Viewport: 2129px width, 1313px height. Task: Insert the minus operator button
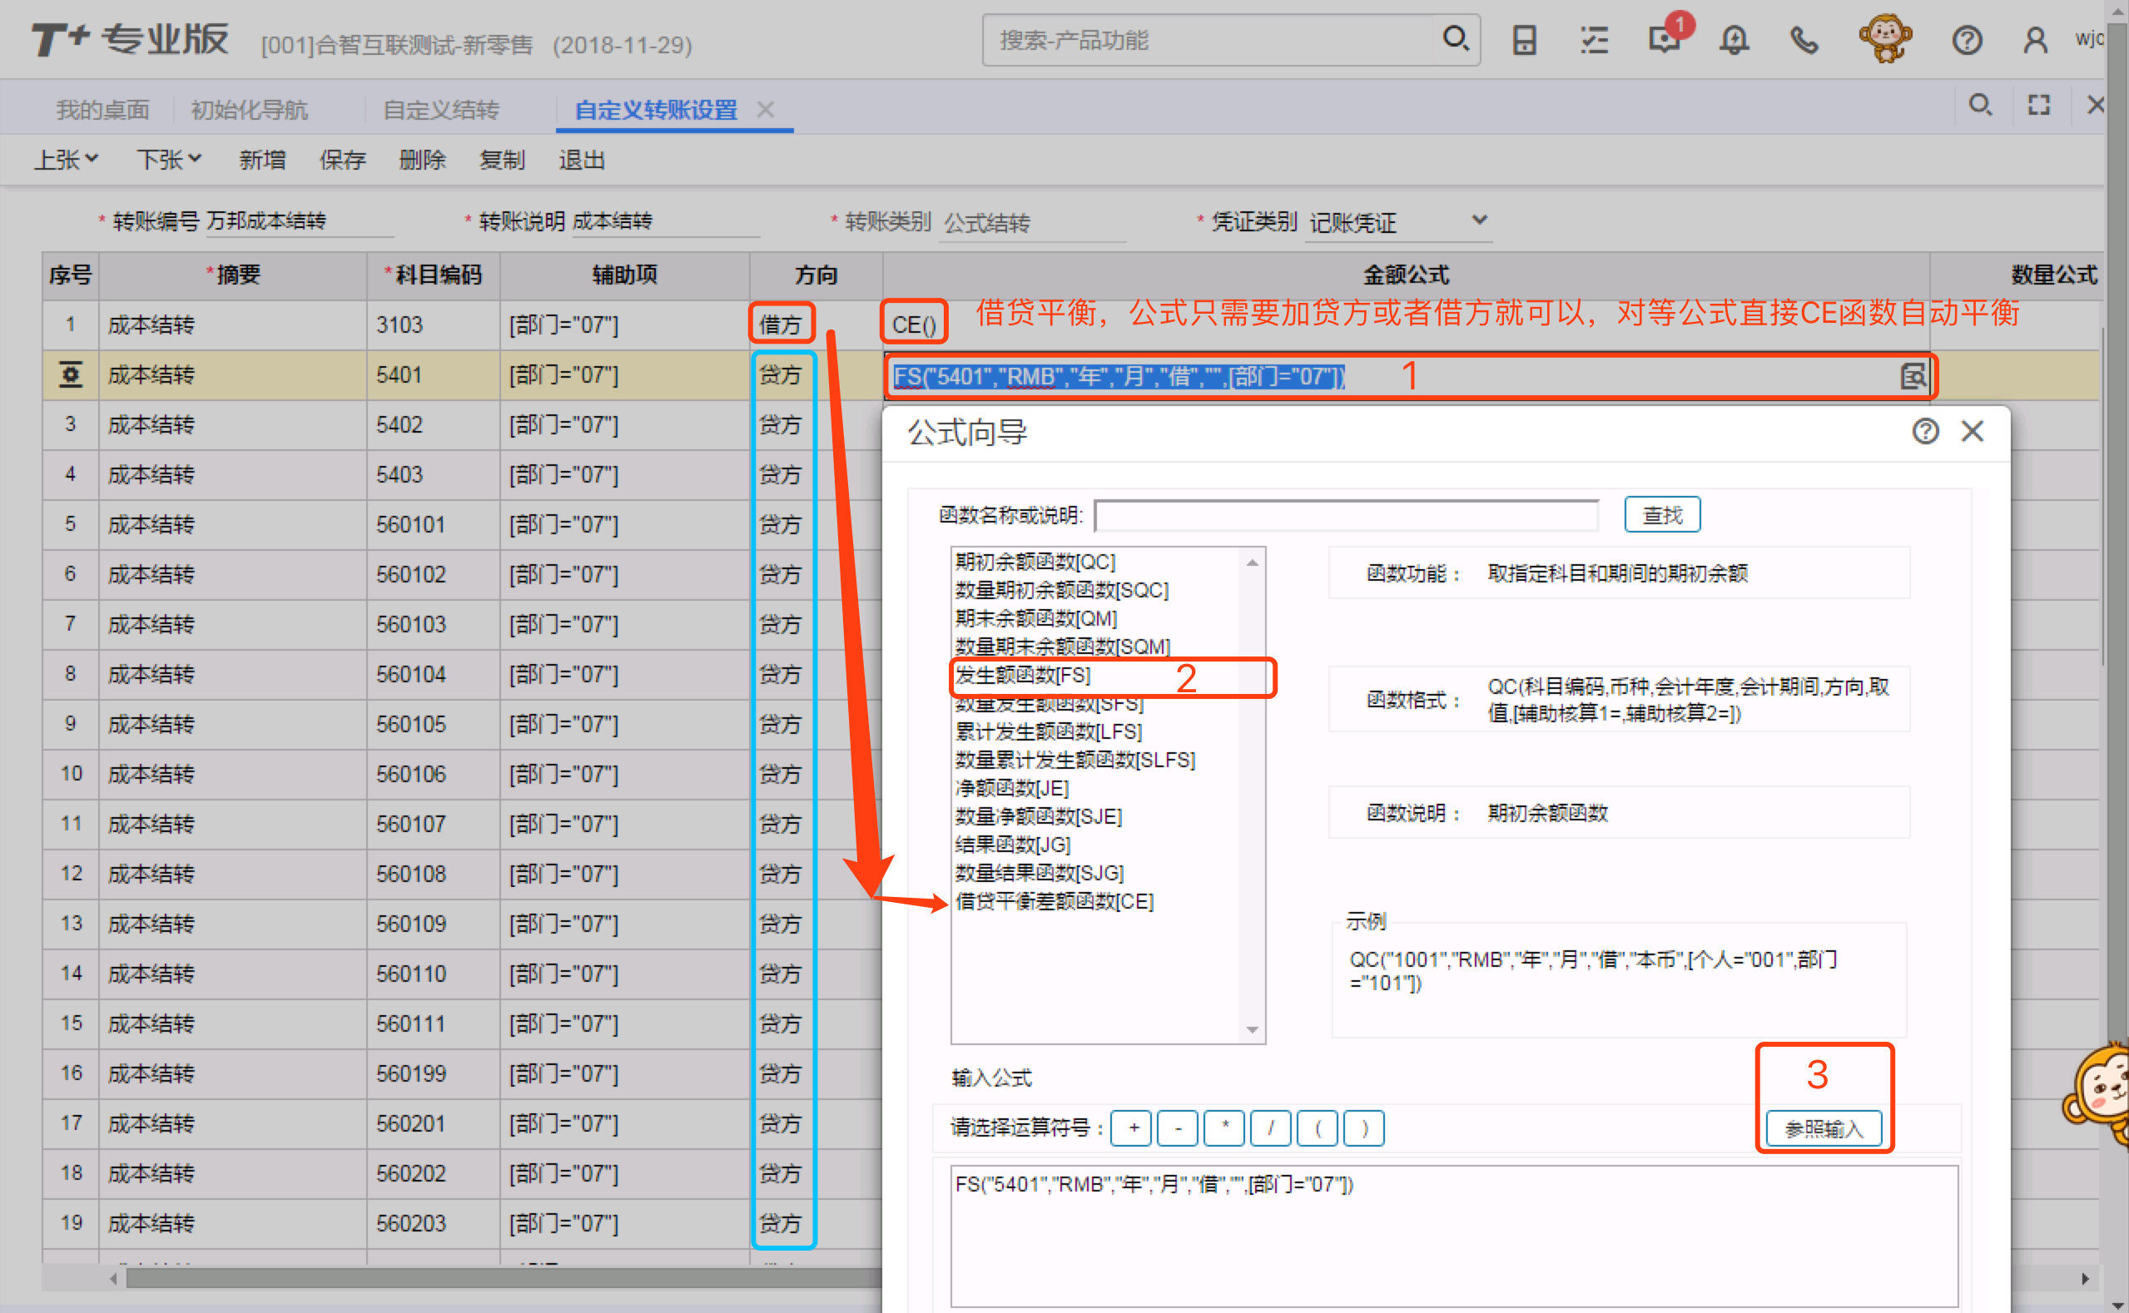[1179, 1128]
